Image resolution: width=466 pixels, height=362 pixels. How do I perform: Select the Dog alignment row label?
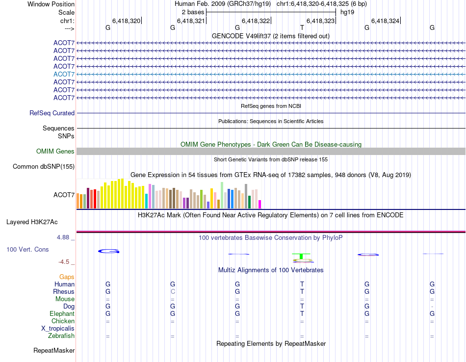coord(69,307)
